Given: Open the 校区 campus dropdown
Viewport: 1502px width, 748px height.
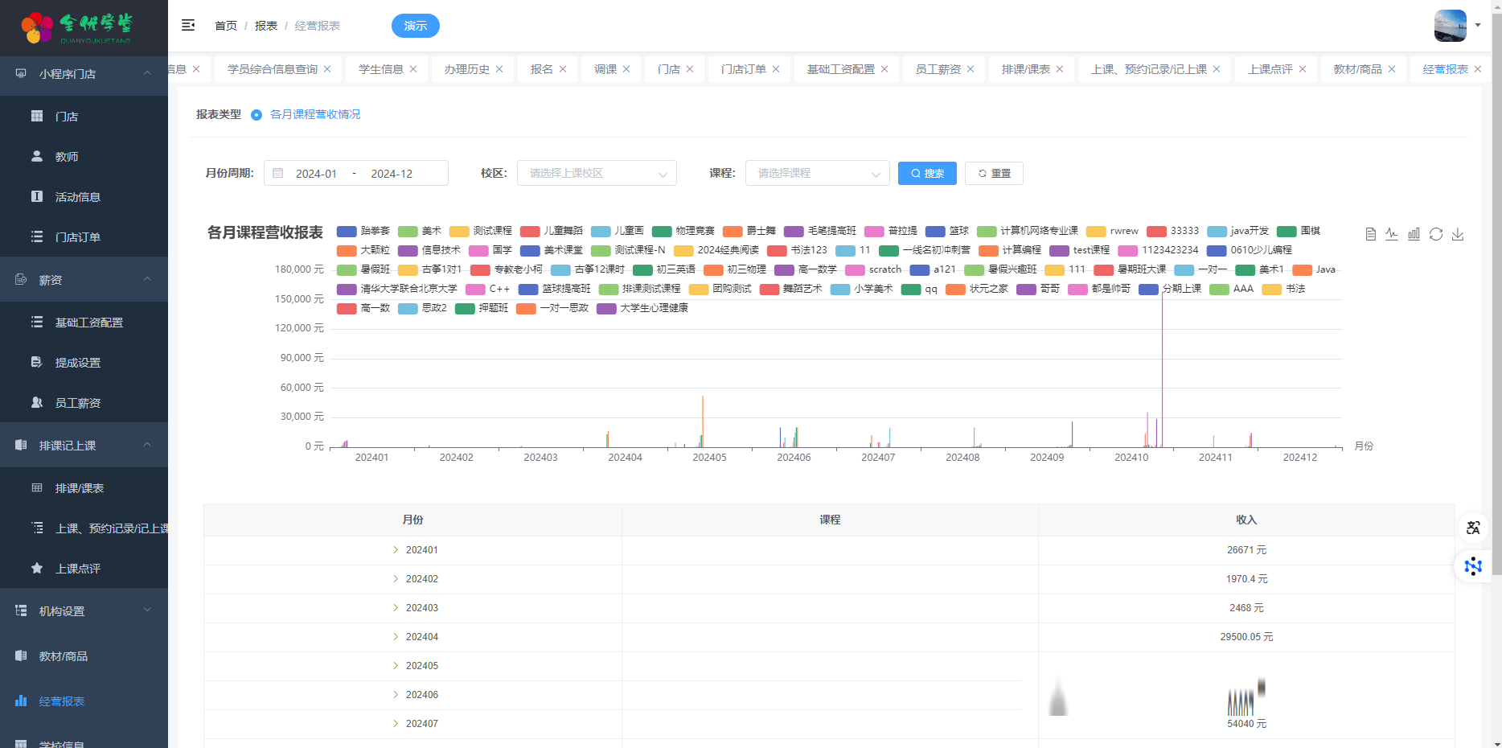Looking at the screenshot, I should click(x=597, y=173).
